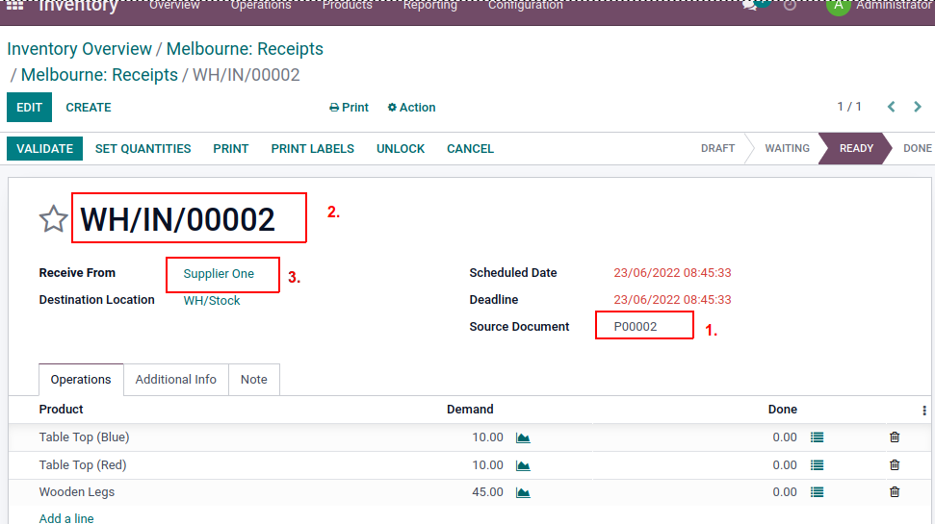
Task: Open the WH/Stock destination link
Action: 212,301
